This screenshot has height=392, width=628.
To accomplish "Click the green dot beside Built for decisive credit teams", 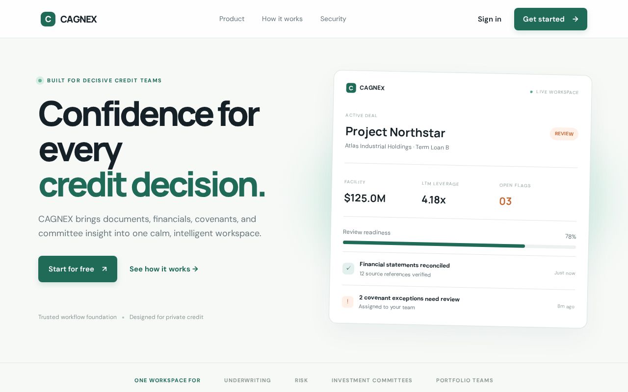I will click(x=40, y=80).
